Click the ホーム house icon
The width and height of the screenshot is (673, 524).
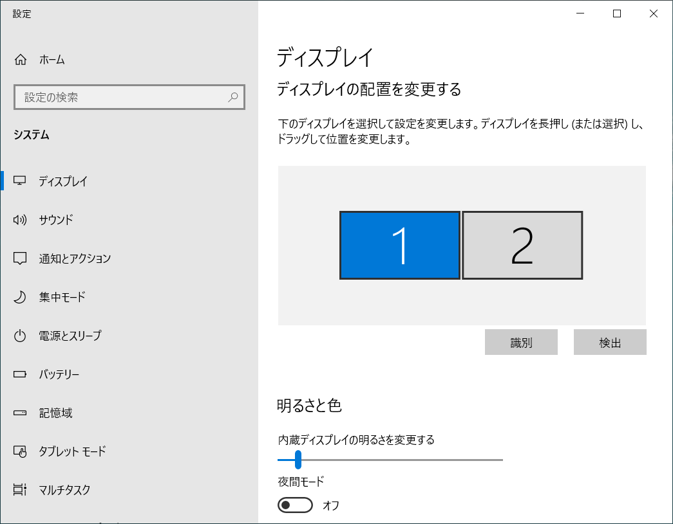[20, 59]
